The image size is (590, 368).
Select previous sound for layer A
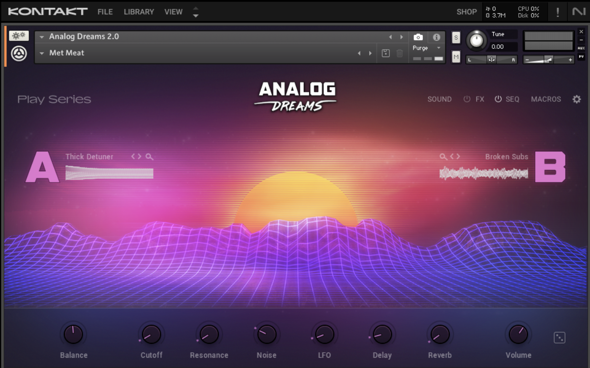tap(133, 156)
